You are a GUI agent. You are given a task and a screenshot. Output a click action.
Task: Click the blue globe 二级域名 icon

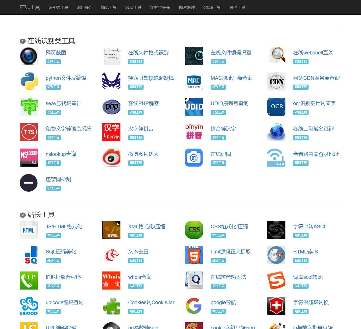click(276, 132)
